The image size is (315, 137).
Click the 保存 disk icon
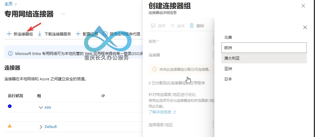pyautogui.click(x=153, y=26)
